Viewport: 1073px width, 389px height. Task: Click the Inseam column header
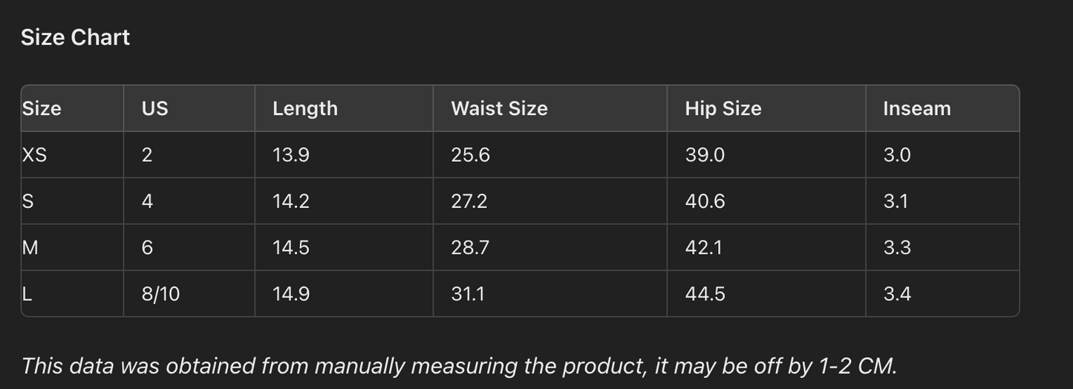click(x=916, y=108)
